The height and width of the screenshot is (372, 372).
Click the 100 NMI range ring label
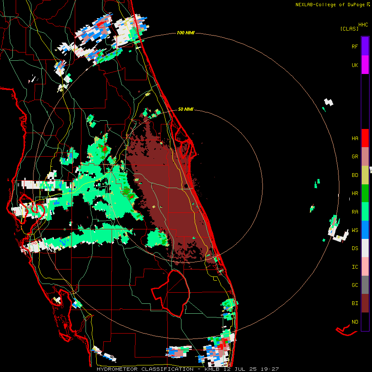[186, 33]
